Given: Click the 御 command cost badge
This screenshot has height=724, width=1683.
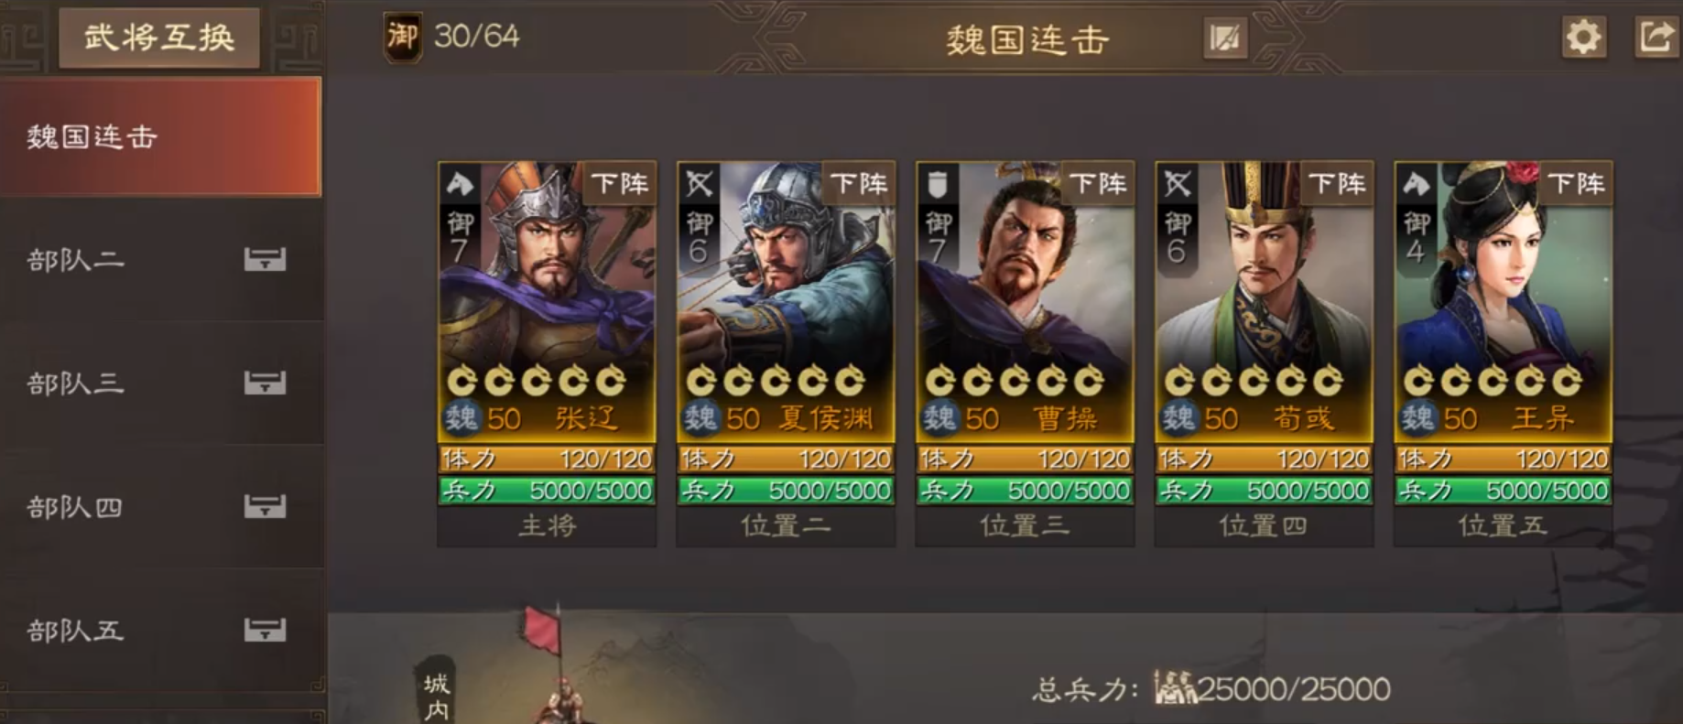Looking at the screenshot, I should click(x=402, y=38).
